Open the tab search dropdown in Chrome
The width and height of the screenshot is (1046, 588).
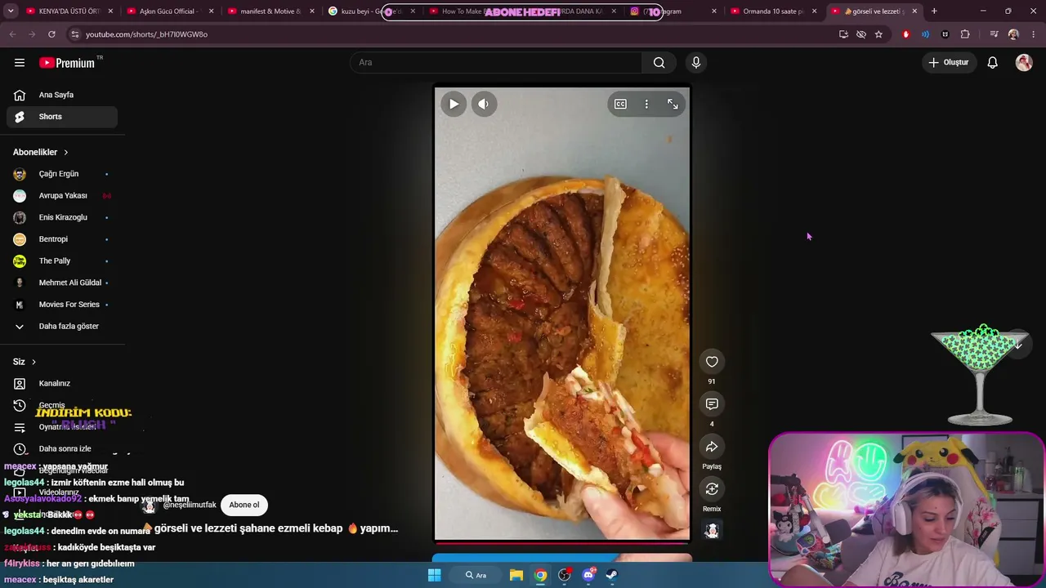(11, 11)
